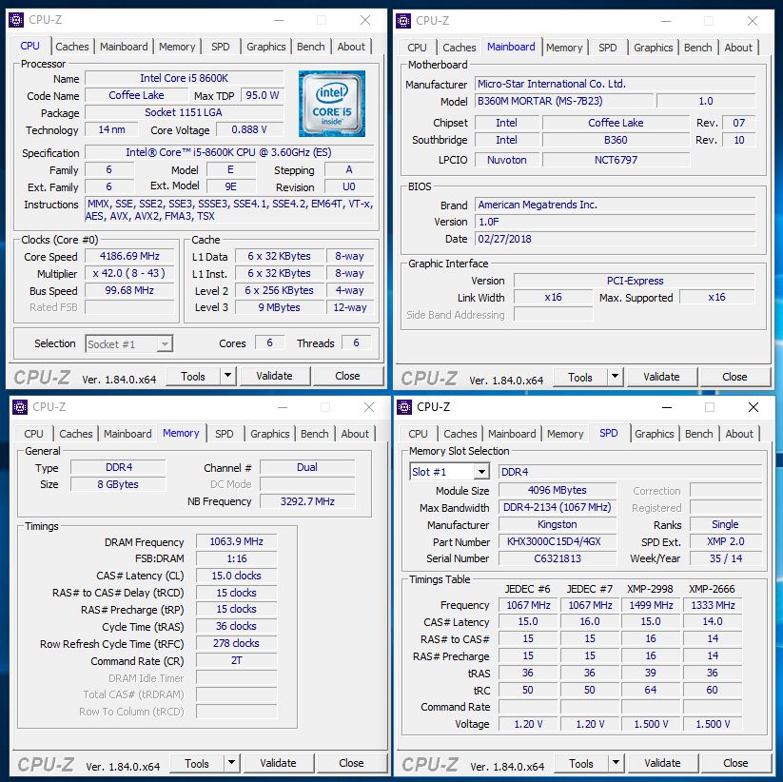Click the CPU-Z app icon in SPD window title bar
This screenshot has height=782, width=783.
(404, 407)
